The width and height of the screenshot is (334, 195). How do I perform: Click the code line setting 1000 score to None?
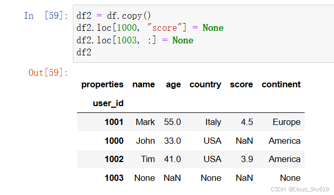(x=150, y=28)
